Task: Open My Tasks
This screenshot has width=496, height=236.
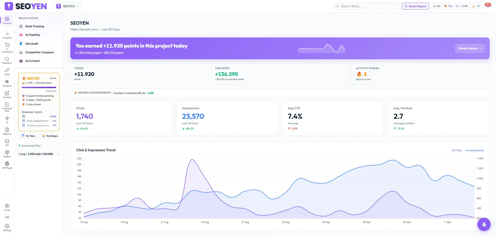Action: [28, 136]
